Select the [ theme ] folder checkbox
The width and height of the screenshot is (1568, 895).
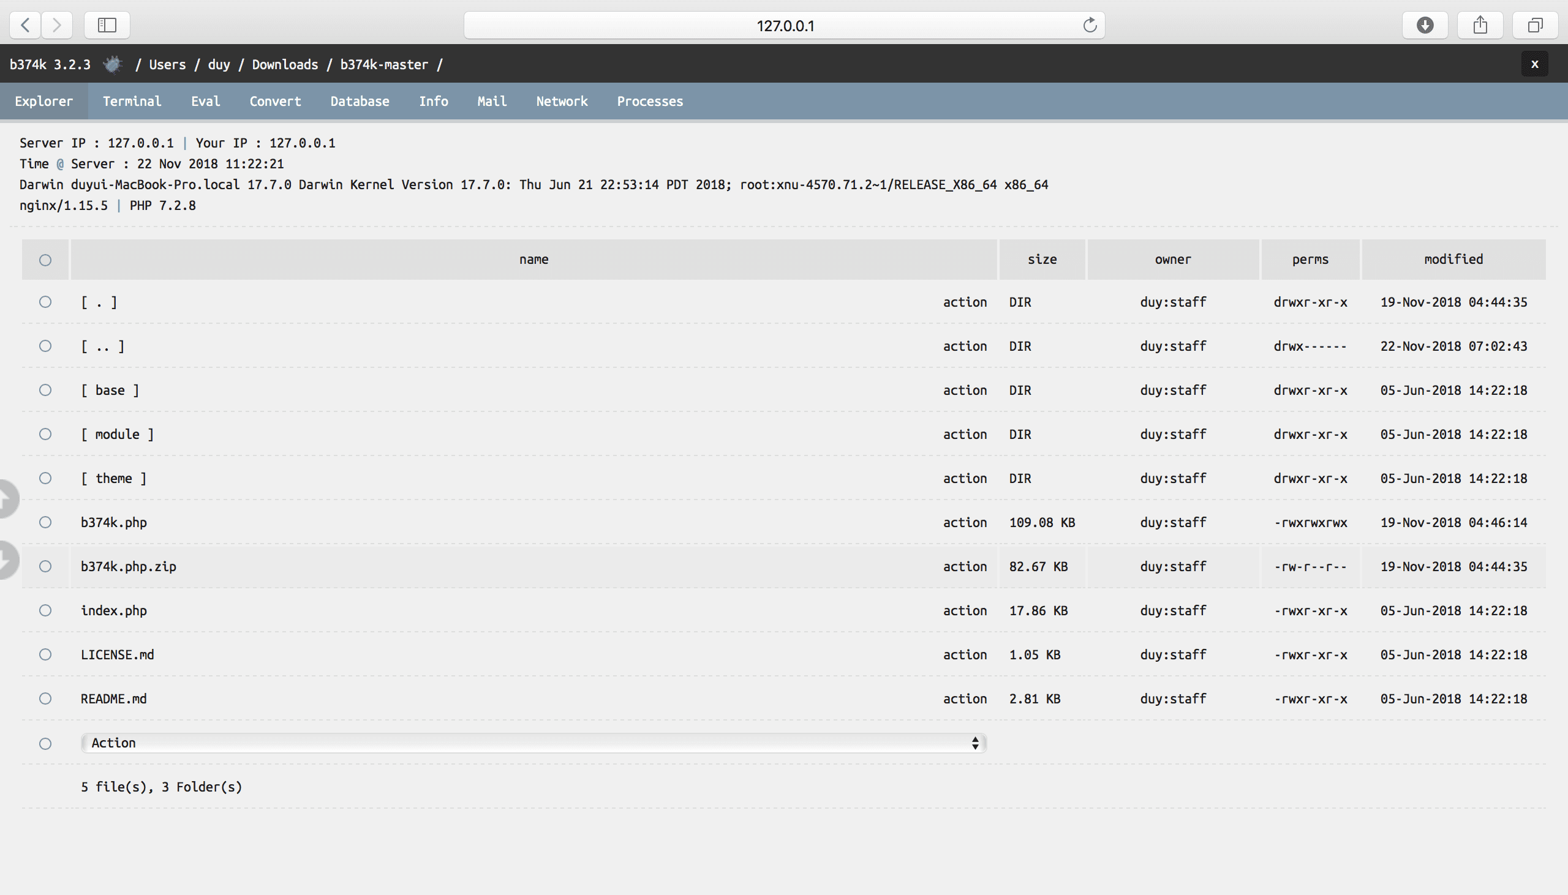pyautogui.click(x=45, y=478)
